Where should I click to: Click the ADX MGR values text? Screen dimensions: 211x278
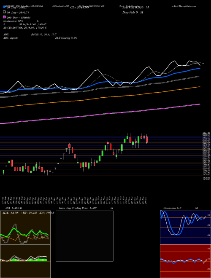pyautogui.click(x=44, y=35)
